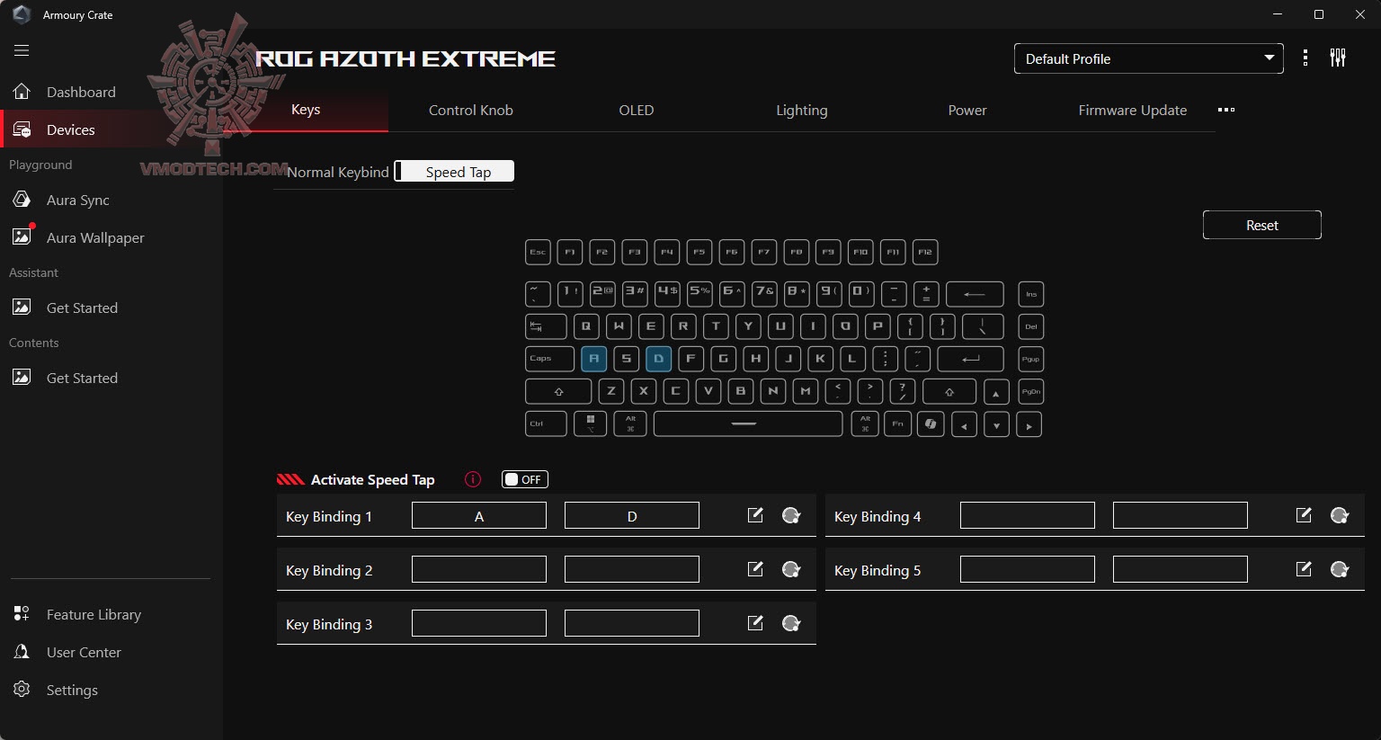Switch to the Control Knob tab
Image resolution: width=1381 pixels, height=740 pixels.
point(471,110)
